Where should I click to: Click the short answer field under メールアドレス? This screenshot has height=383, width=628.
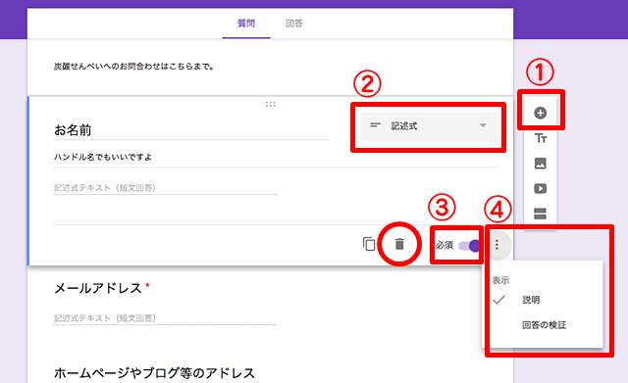[x=165, y=318]
